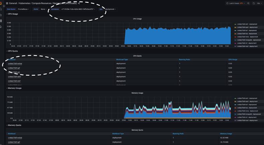The height and width of the screenshot is (145, 264).
Task: Open the dashboards grid icon in sidebar
Action: 1,21
